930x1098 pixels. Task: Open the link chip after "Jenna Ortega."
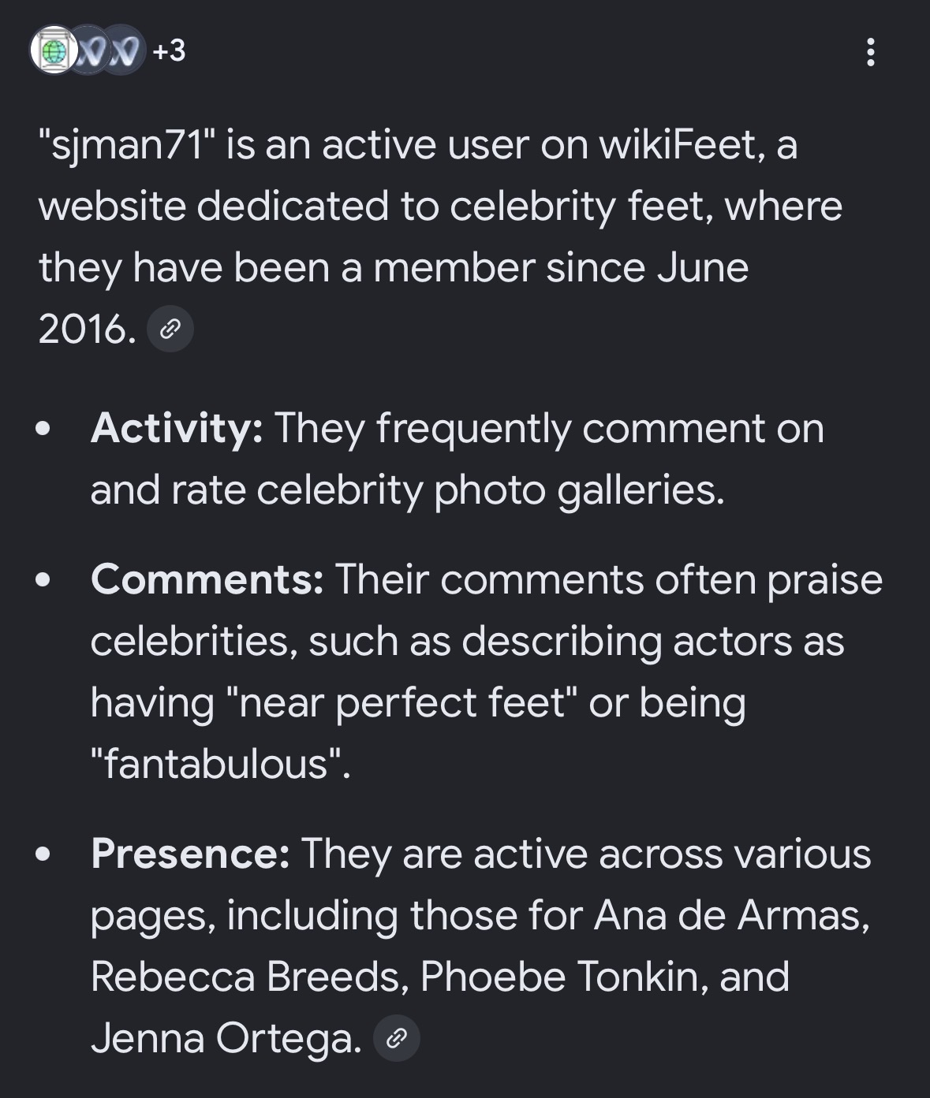[397, 1038]
